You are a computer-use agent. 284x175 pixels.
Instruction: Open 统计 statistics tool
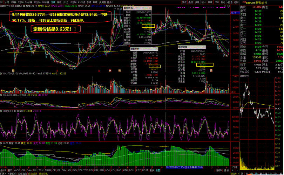pos(204,2)
